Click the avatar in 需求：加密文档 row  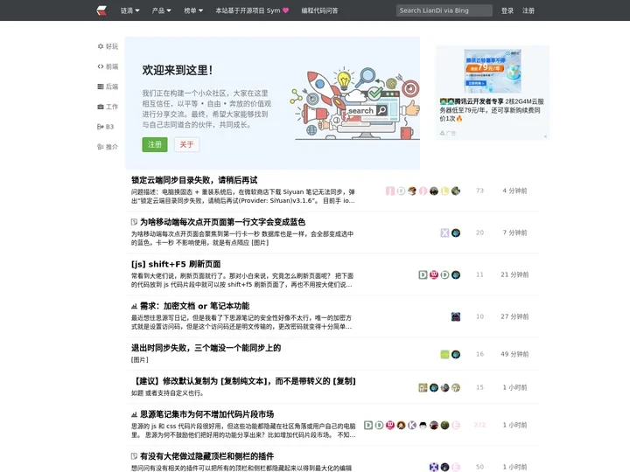click(x=456, y=316)
